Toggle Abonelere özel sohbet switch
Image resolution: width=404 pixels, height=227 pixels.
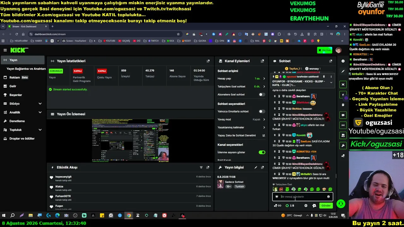tap(262, 95)
